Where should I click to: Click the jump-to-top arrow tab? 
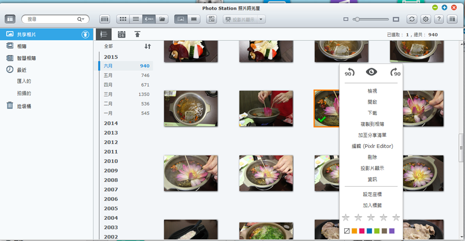[137, 34]
